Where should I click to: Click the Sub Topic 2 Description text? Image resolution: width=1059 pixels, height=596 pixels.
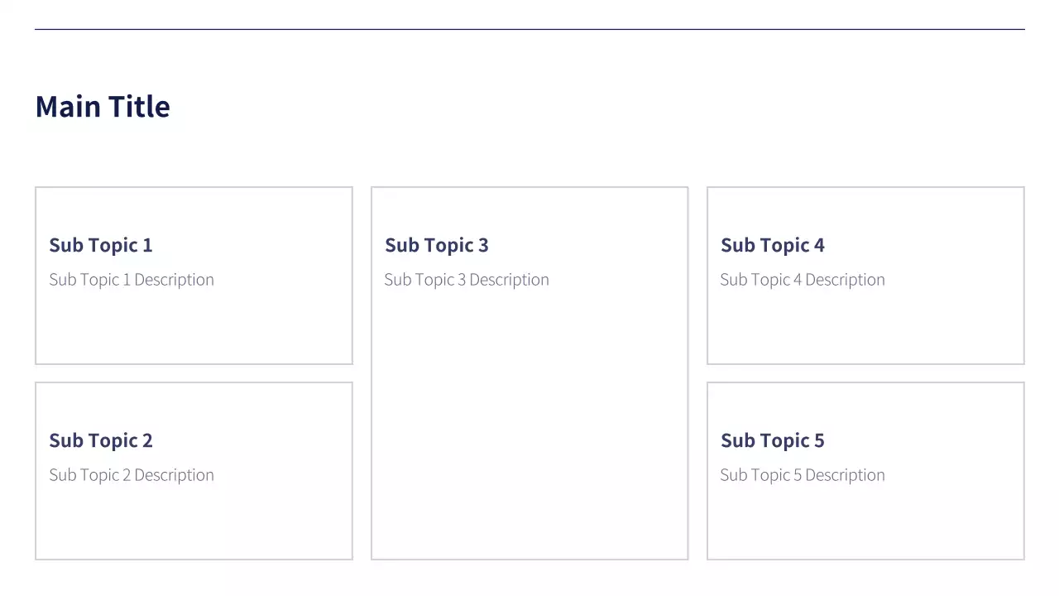click(x=132, y=475)
